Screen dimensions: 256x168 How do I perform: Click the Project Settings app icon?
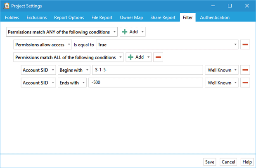[x=6, y=6]
